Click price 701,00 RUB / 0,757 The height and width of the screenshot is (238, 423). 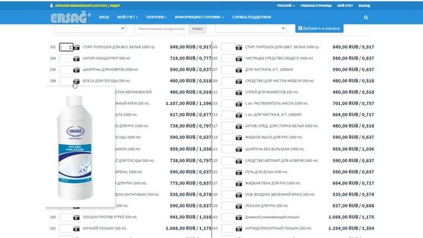pos(354,104)
